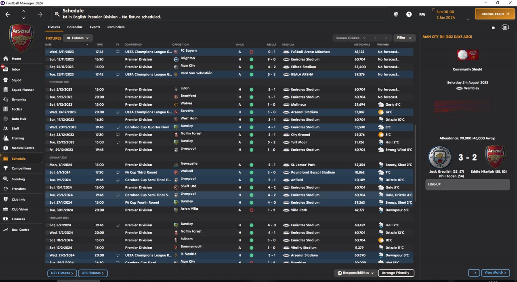Click the up chevron next to back arrow
The image size is (517, 282).
coord(23,11)
